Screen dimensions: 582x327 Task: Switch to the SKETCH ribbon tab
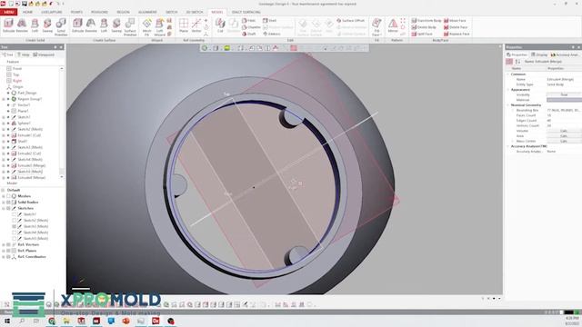[172, 12]
